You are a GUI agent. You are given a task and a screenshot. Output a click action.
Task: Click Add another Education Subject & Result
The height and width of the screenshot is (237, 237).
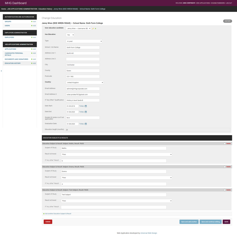click(58, 214)
